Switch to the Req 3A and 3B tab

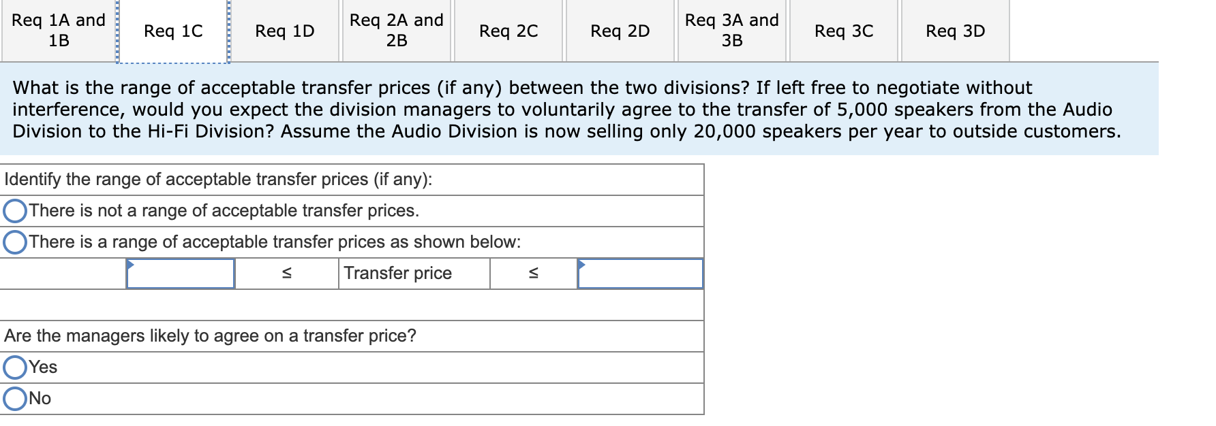(731, 31)
